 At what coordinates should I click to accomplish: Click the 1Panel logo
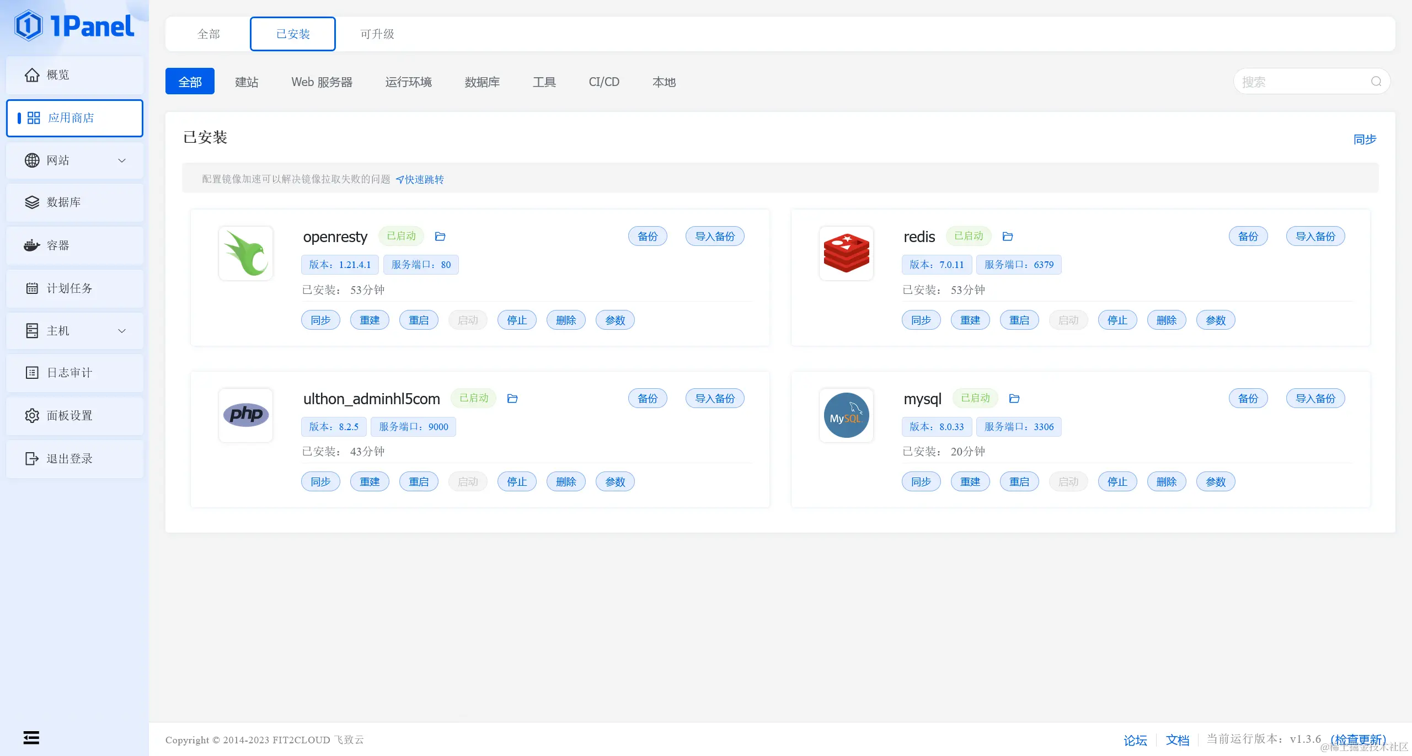coord(74,26)
